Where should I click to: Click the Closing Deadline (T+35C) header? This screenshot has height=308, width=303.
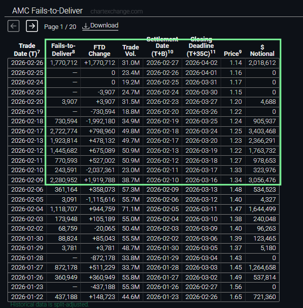point(201,47)
